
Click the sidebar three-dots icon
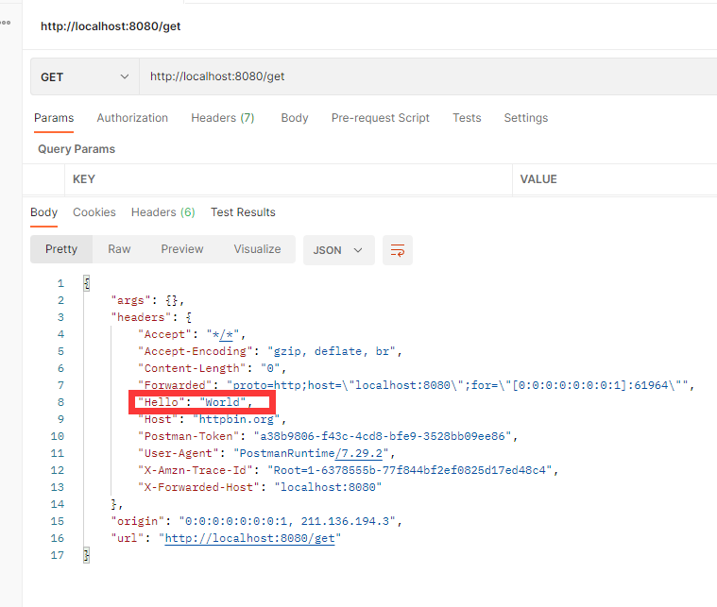pos(6,23)
